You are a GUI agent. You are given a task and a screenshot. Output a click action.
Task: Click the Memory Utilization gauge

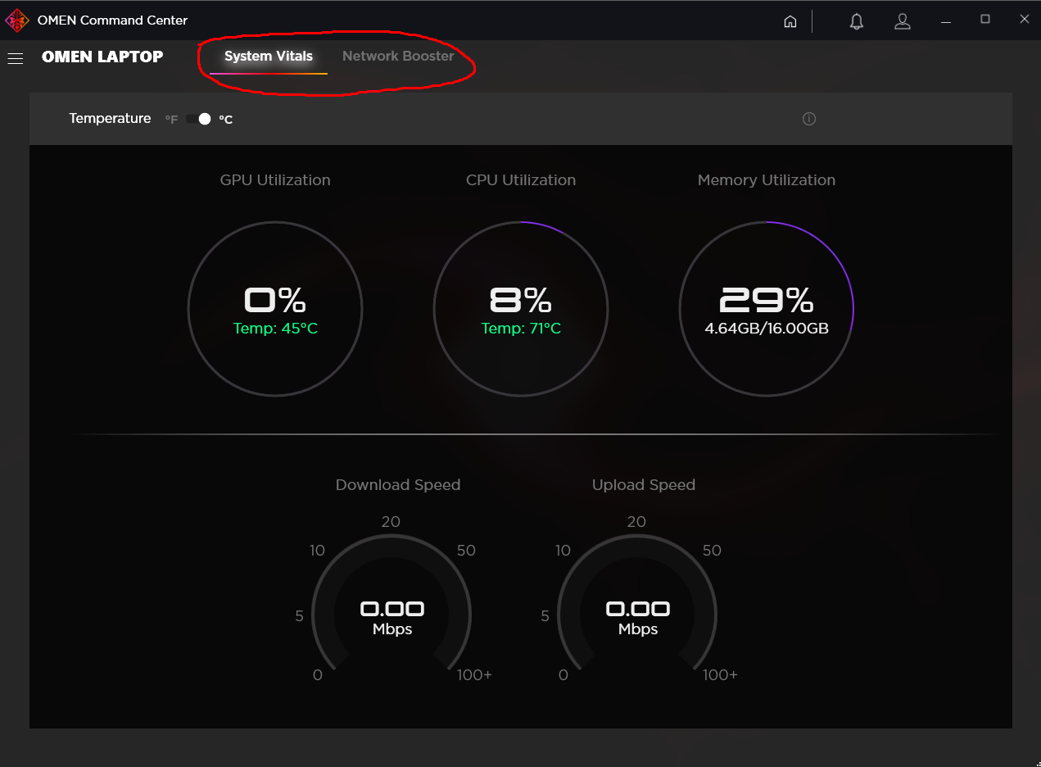pyautogui.click(x=767, y=309)
